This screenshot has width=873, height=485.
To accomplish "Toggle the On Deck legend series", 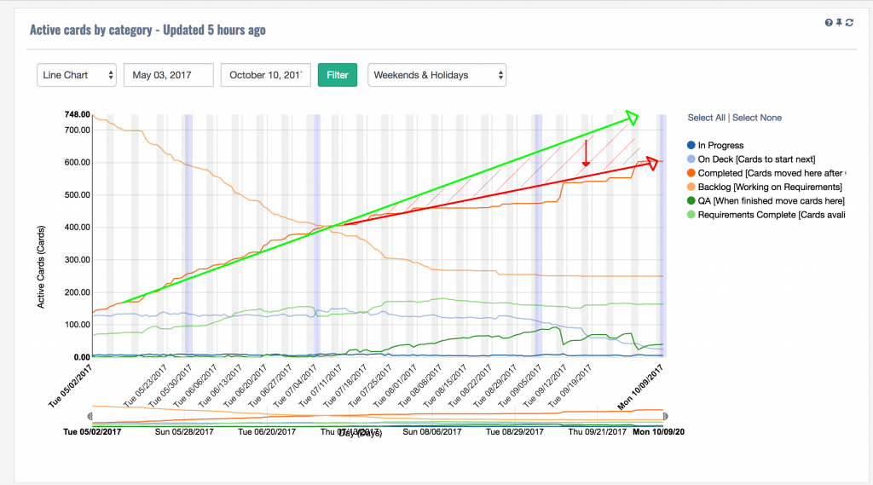I will pos(751,159).
